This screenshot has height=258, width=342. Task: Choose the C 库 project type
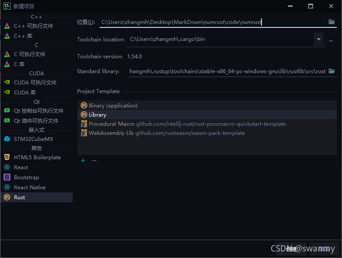(x=37, y=64)
